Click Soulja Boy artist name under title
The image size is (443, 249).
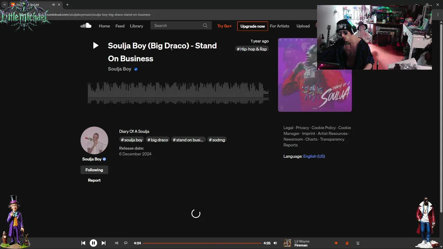pos(119,69)
